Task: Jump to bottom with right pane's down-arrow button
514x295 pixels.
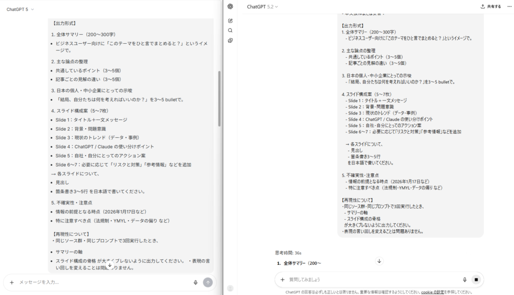Action: click(379, 261)
